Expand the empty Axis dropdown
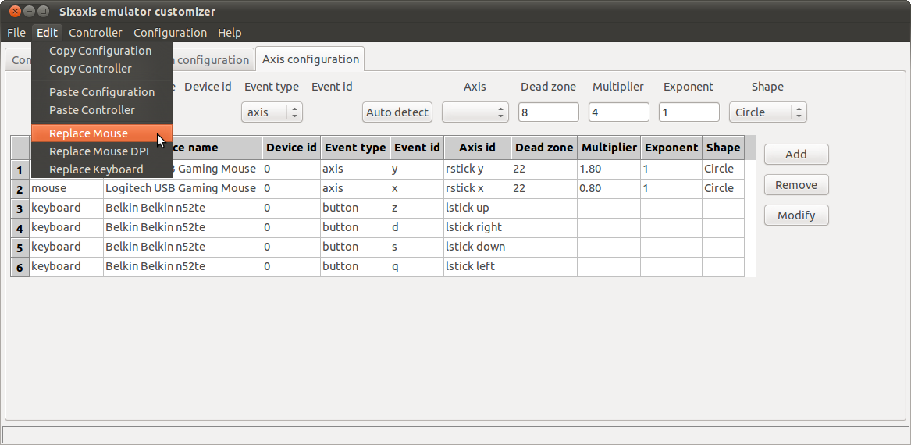Screen dimensions: 911x445 point(475,112)
